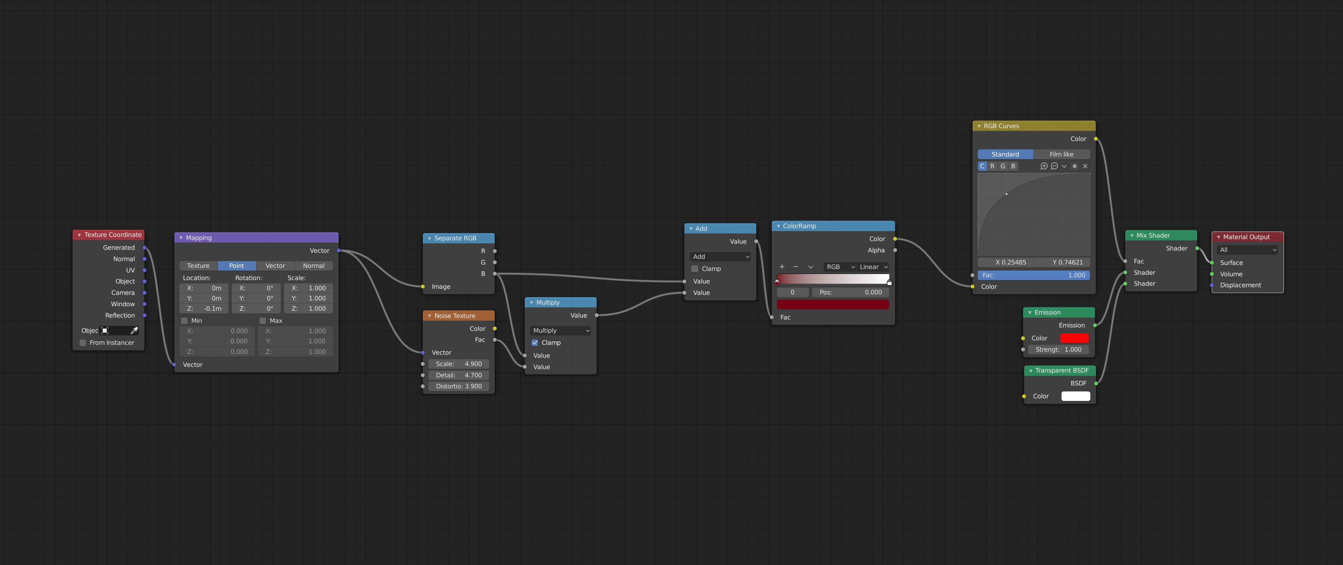Delete selected curve point with X icon
Screen dimensions: 1343x565
click(x=1085, y=166)
